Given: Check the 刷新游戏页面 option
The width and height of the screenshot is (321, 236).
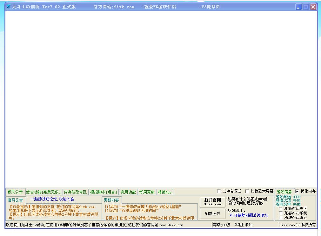Looking at the screenshot, I should [x=281, y=209].
